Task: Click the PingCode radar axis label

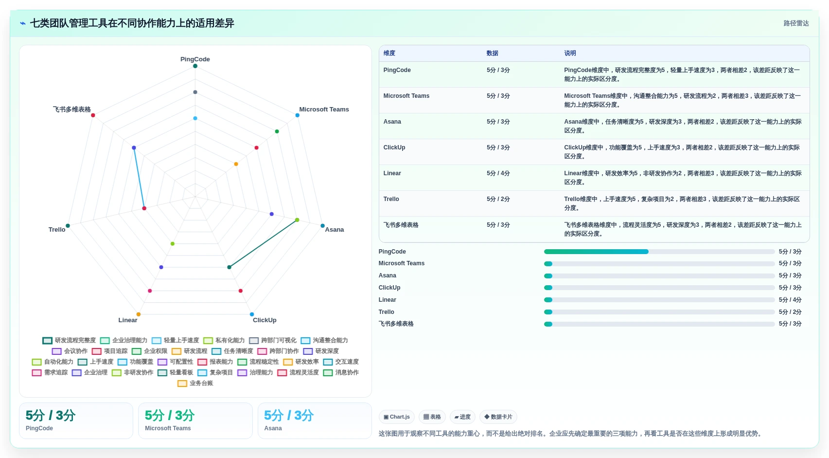Action: point(195,59)
